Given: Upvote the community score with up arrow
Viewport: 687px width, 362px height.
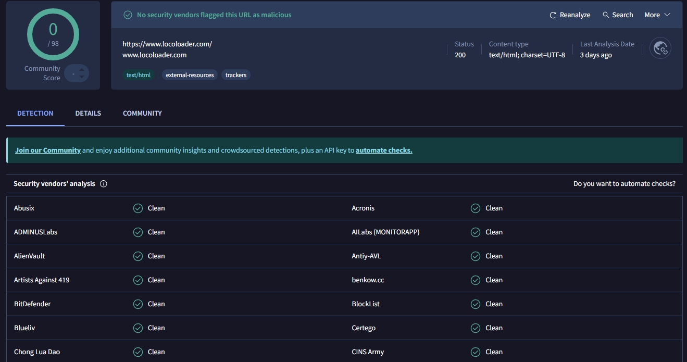Looking at the screenshot, I should point(82,69).
